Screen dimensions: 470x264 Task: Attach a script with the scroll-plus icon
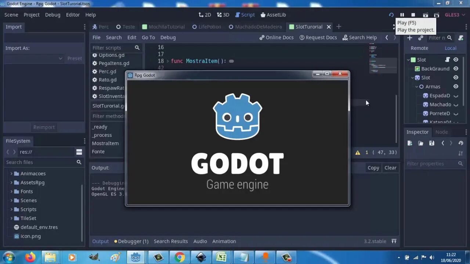tap(461, 38)
